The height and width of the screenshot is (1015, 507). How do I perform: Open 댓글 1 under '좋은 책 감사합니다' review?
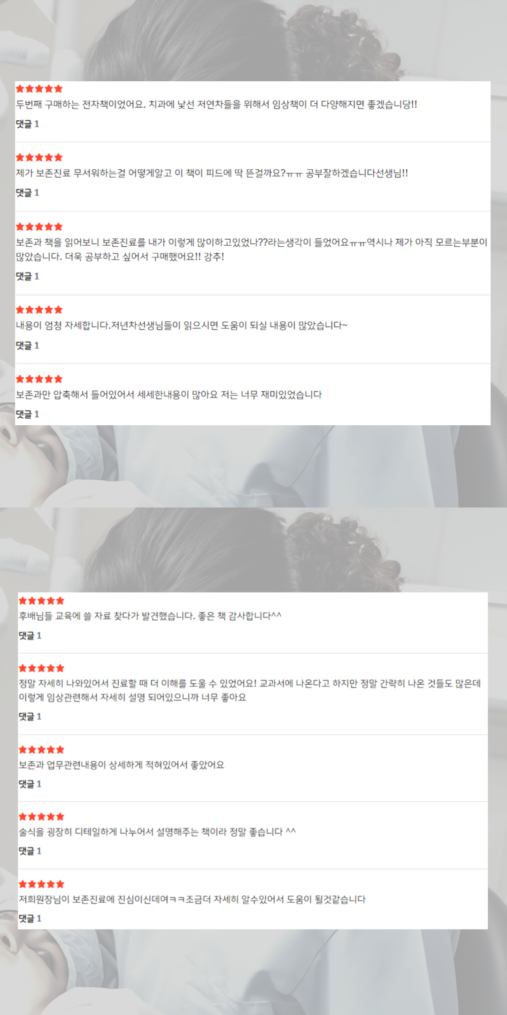pos(30,635)
